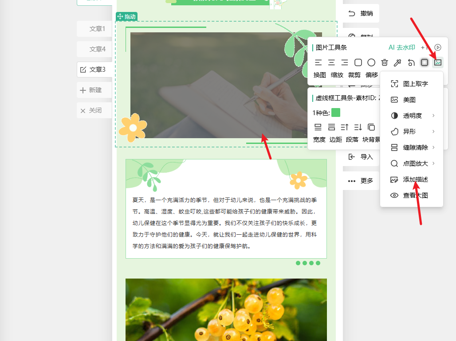456x341 pixels.
Task: Click the reset rotate-arrow icon in image toolbar
Action: tap(411, 62)
